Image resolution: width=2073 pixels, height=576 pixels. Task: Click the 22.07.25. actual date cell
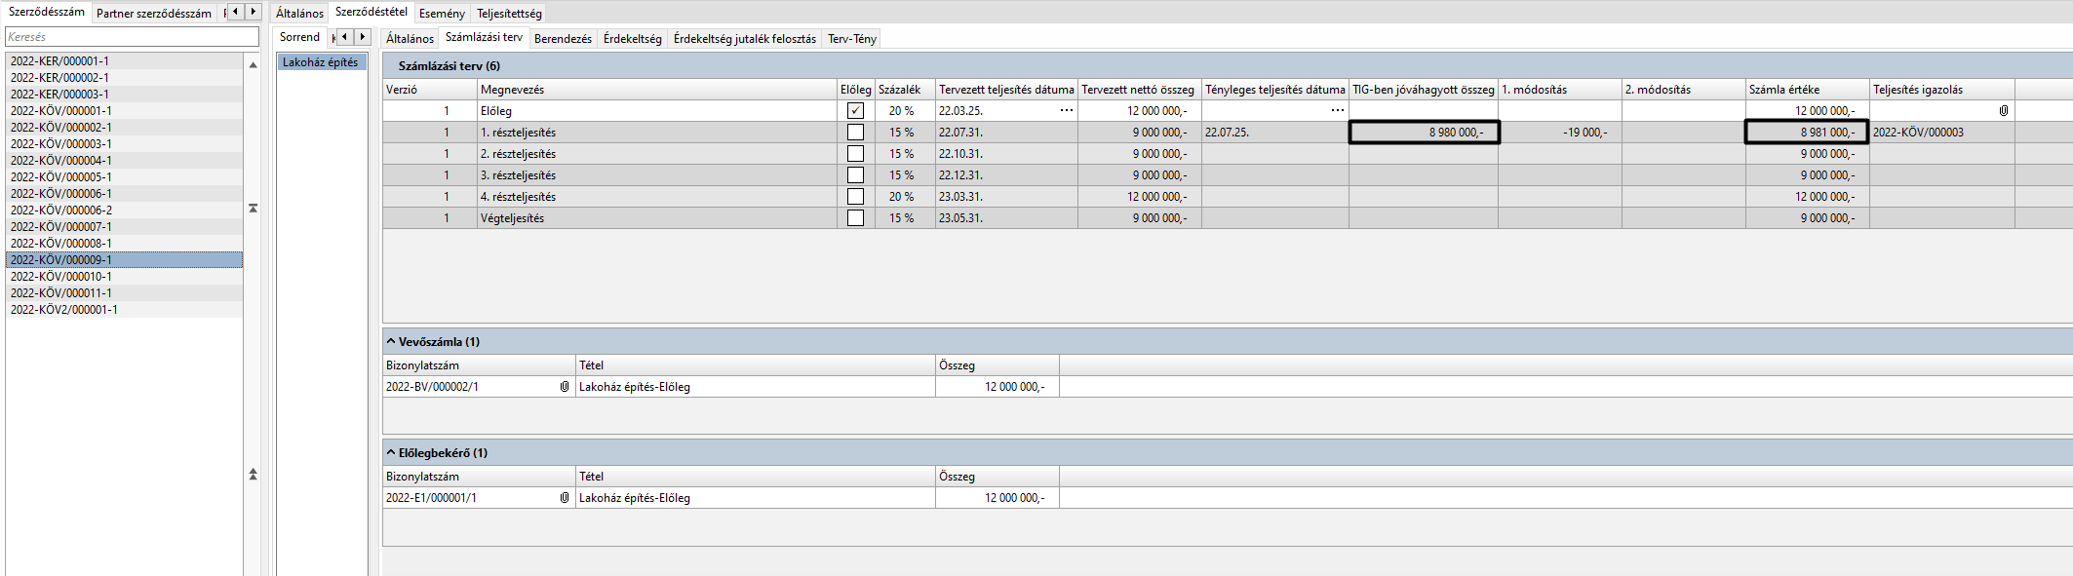1274,133
